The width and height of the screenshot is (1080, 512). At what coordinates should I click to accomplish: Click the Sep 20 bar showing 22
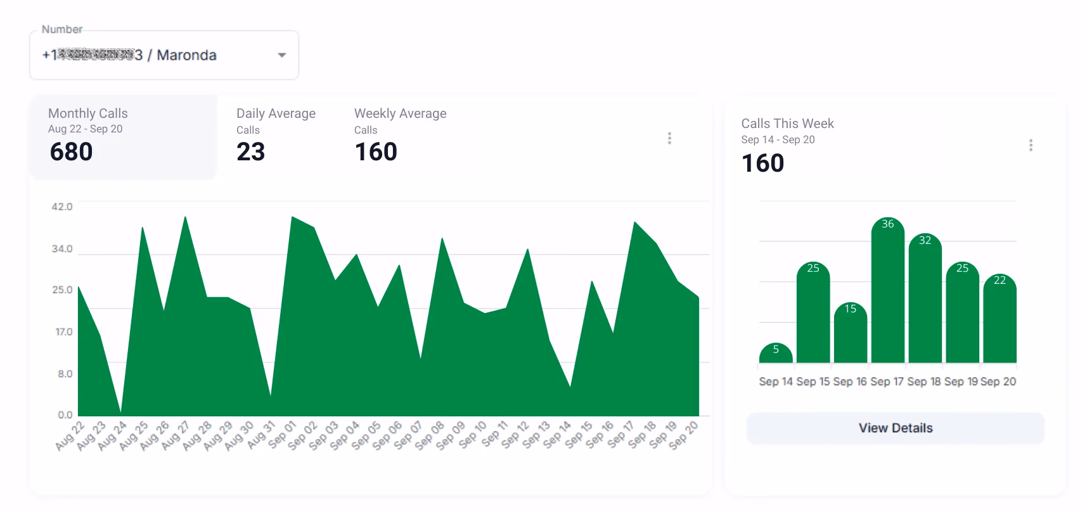pos(1000,318)
